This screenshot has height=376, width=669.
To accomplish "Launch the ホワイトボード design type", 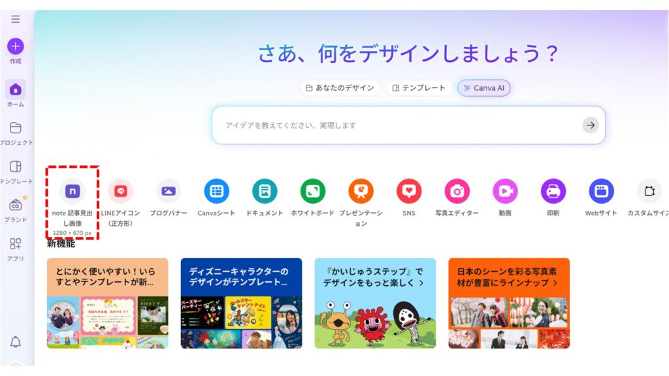I will tap(313, 191).
